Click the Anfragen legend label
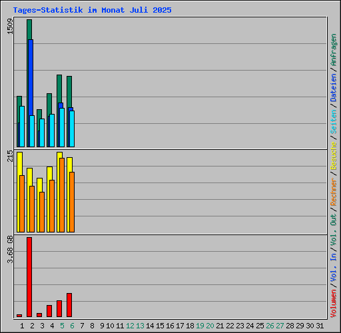This screenshot has width=341, height=333. (334, 49)
